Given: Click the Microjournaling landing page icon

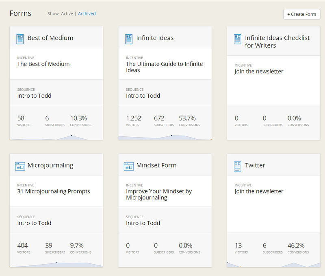Looking at the screenshot, I should coord(20,166).
